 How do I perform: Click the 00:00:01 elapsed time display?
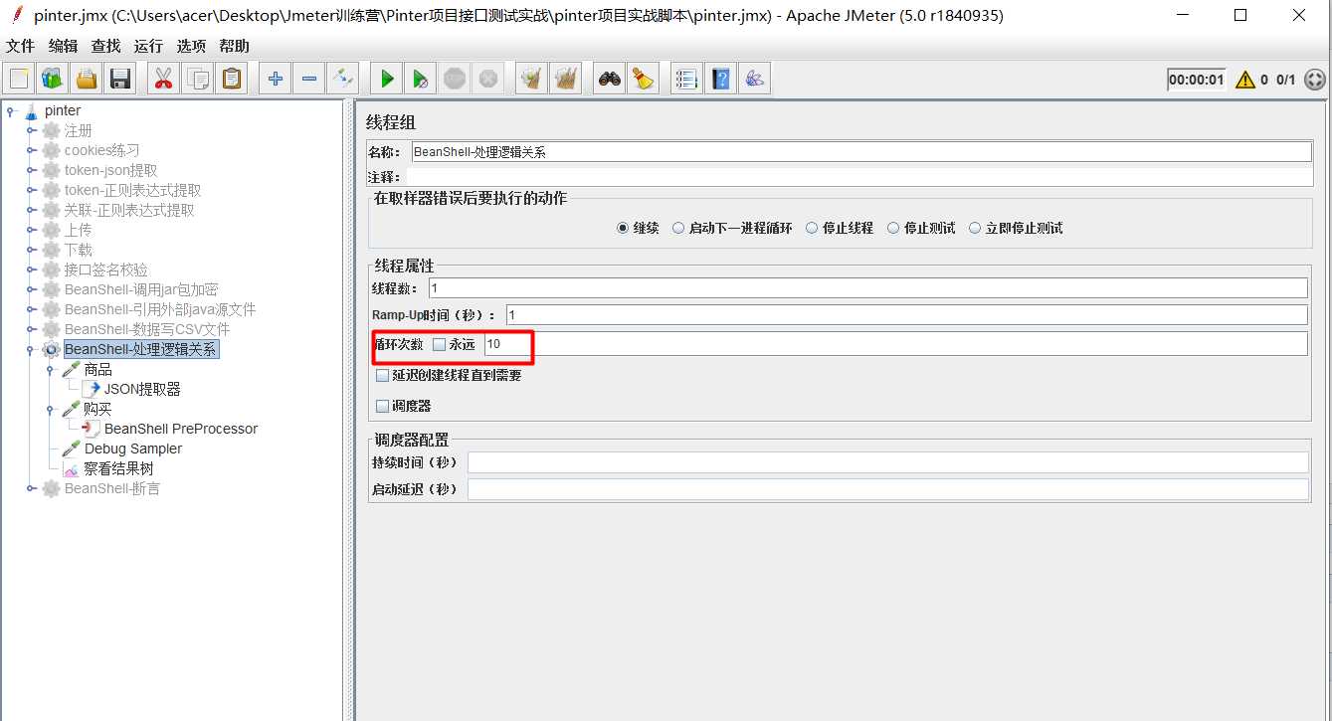1197,80
